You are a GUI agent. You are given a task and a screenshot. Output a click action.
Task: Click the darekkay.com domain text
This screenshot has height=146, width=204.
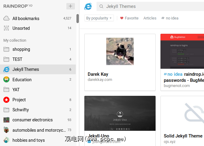[100, 79]
